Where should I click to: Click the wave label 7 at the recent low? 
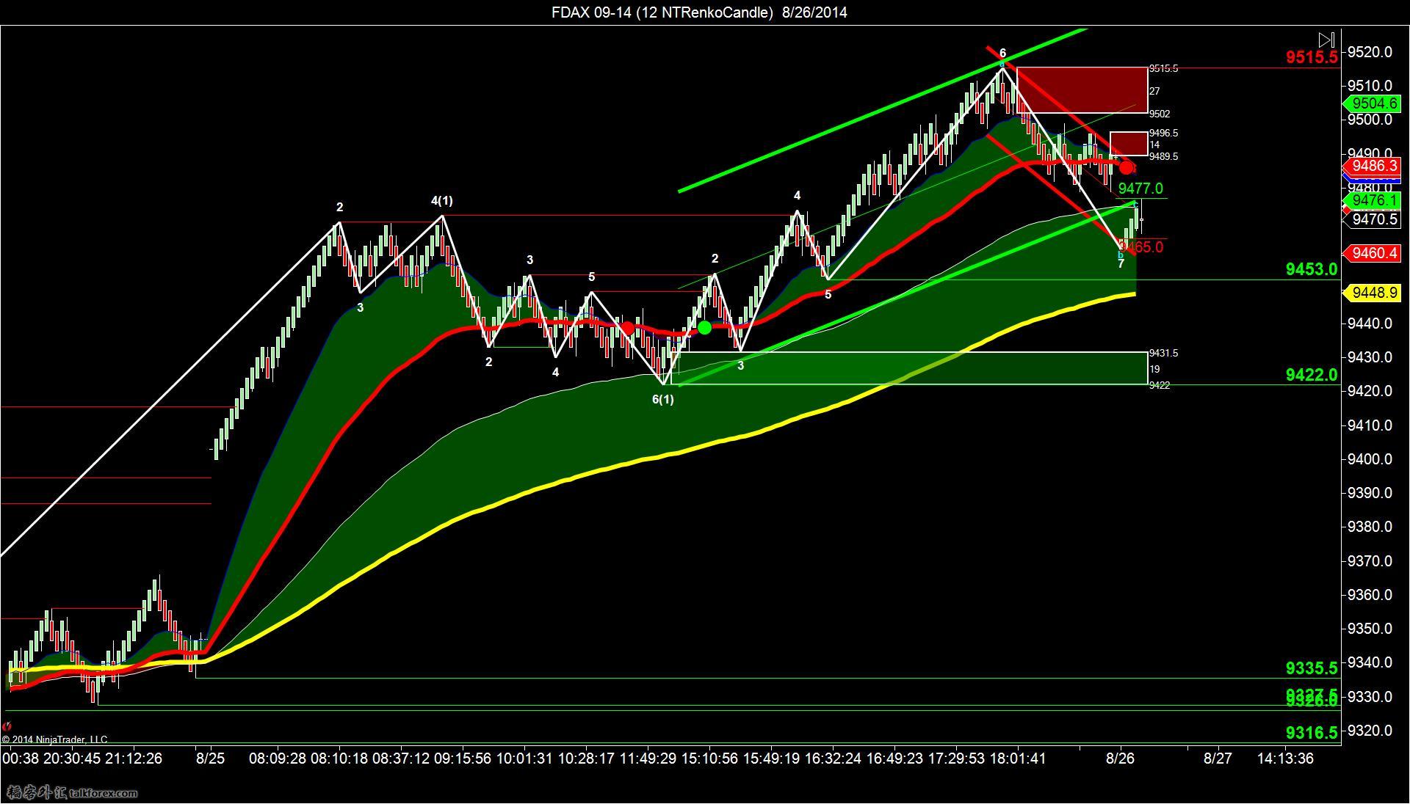pyautogui.click(x=1121, y=265)
